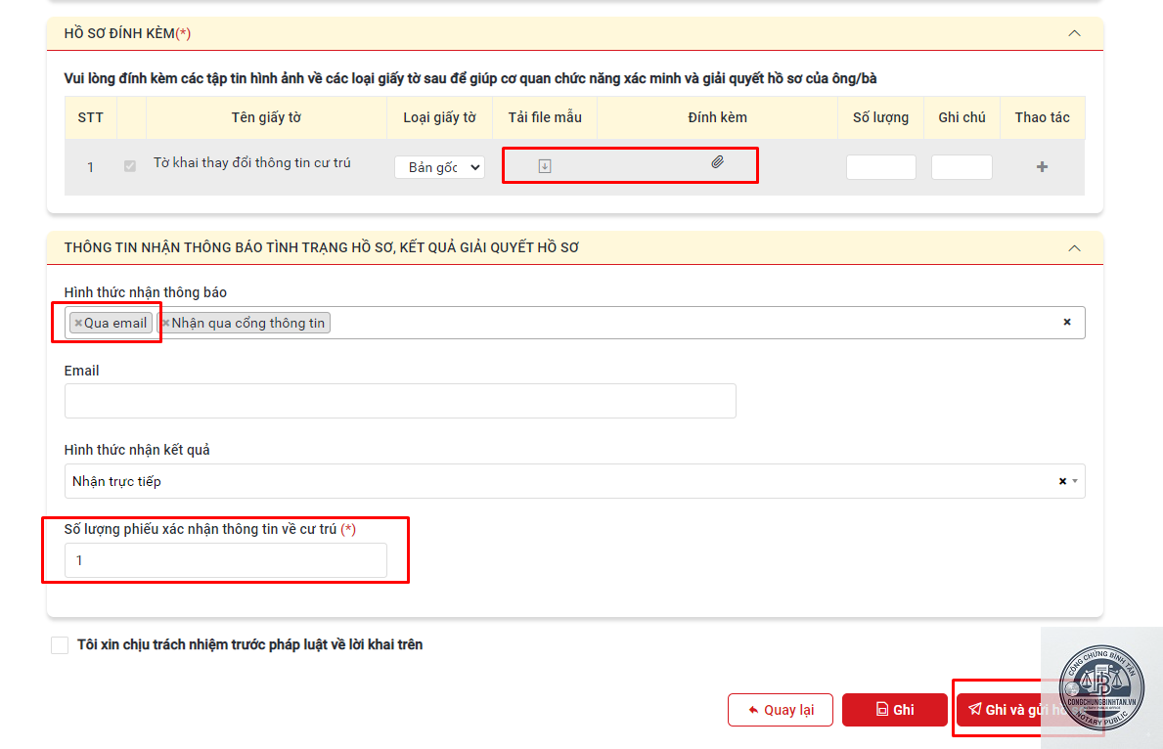Click the 'Đính kèm' column header
1163x749 pixels.
click(717, 117)
